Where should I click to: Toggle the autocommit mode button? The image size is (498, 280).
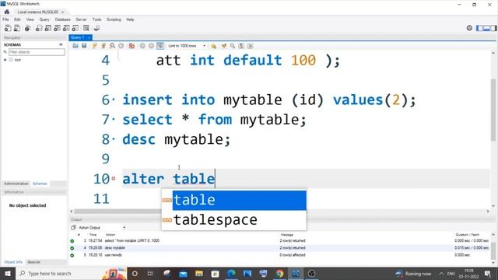[x=160, y=46]
